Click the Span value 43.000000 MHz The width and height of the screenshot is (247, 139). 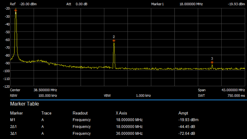pos(233,90)
